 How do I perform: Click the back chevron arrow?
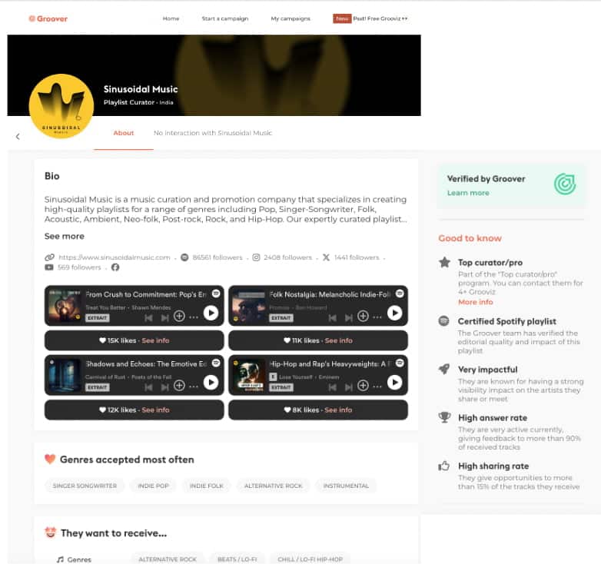(18, 137)
